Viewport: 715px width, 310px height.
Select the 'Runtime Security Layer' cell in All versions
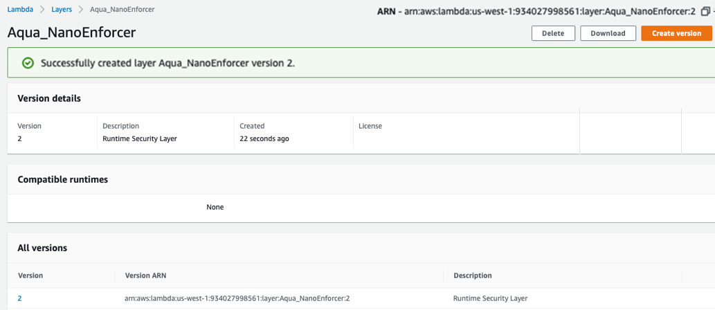point(490,299)
